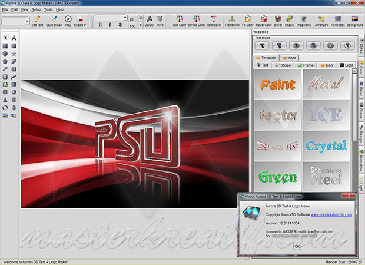Click the stepper beside the 20 value
Image resolution: width=365 pixels, height=265 pixels.
click(x=141, y=18)
